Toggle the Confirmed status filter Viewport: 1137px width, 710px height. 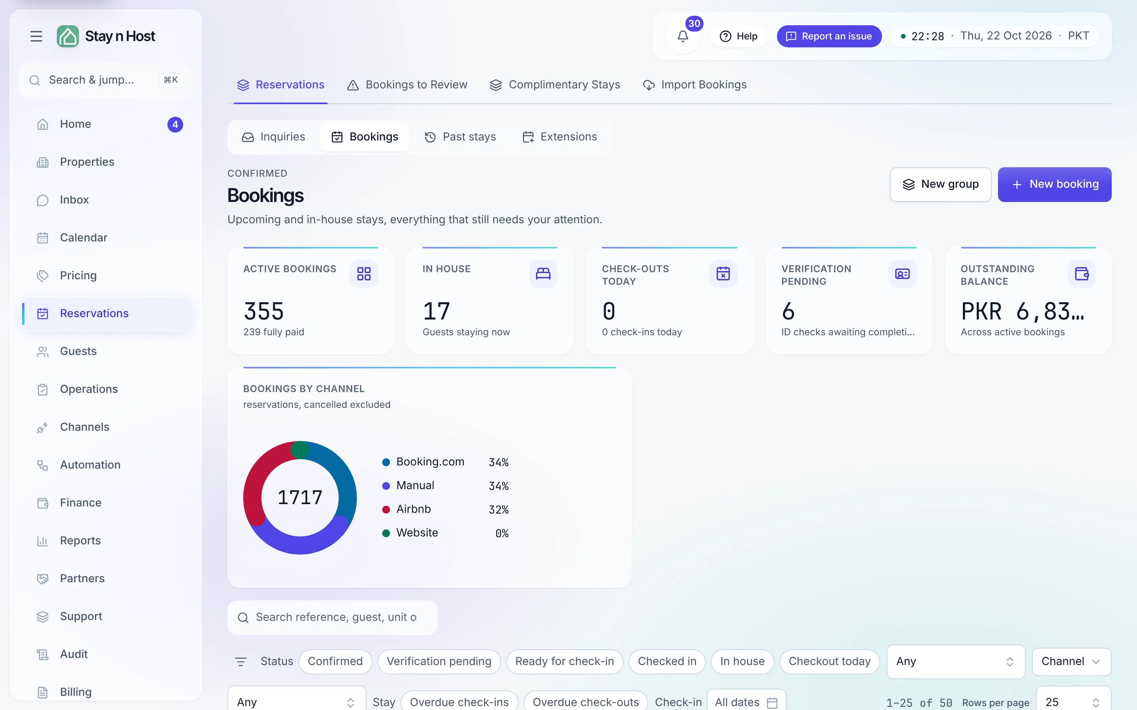coord(335,661)
